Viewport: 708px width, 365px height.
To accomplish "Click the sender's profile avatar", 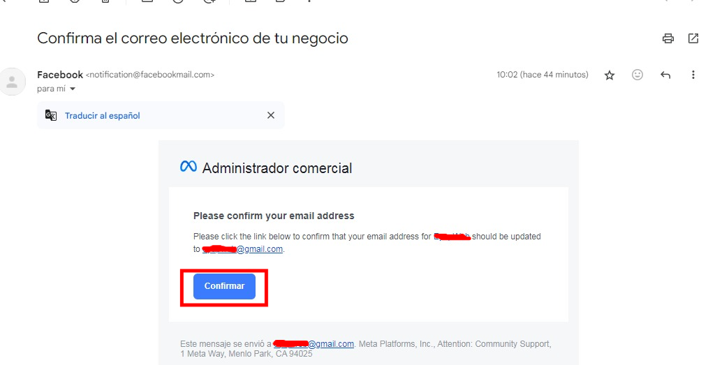I will click(x=12, y=81).
